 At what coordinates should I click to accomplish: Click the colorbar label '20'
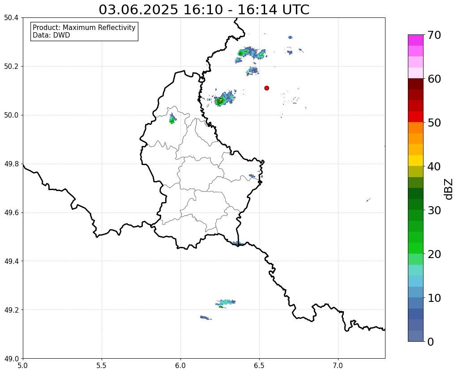434,254
